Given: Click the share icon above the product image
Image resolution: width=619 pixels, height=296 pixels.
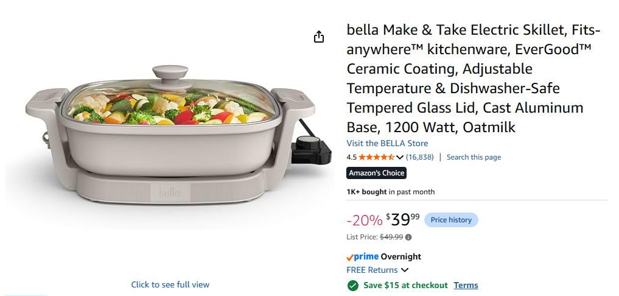Looking at the screenshot, I should pyautogui.click(x=318, y=37).
